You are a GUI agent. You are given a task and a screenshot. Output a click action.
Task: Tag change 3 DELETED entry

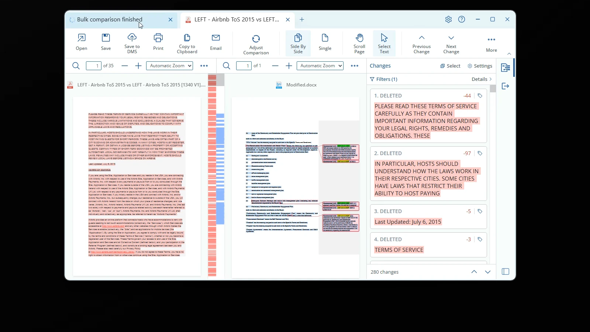[480, 211]
